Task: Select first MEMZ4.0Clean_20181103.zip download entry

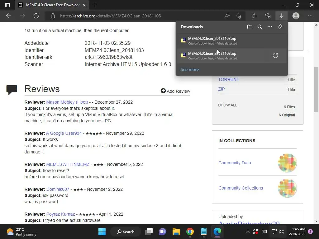Action: [231, 41]
